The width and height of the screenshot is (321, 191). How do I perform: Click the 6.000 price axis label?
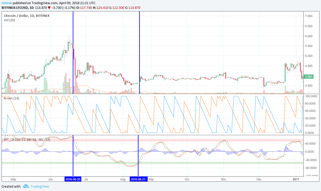(x=309, y=36)
